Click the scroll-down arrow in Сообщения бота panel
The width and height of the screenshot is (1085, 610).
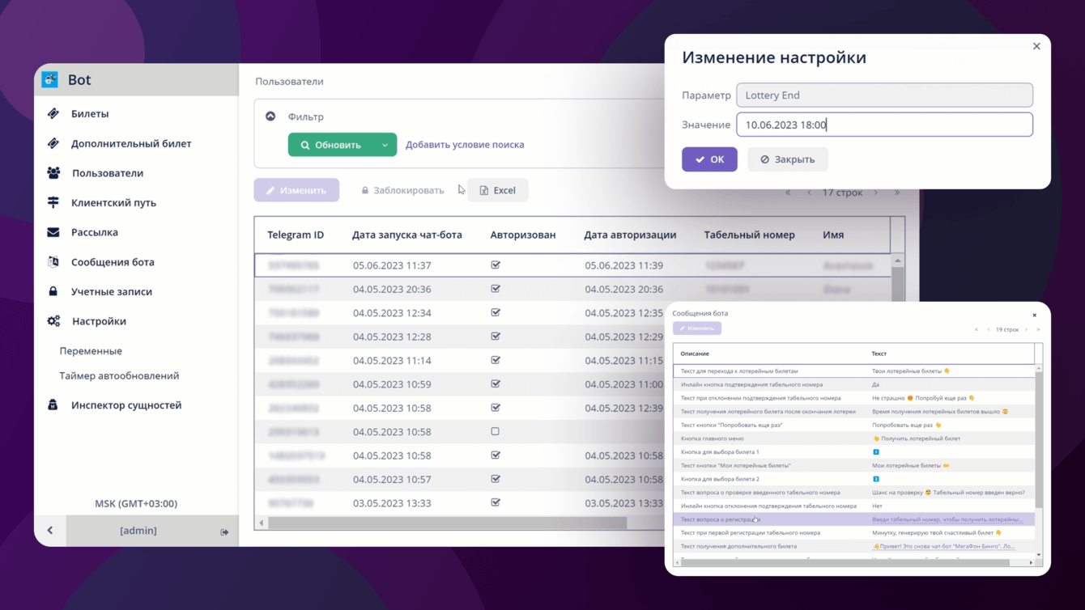[x=1038, y=554]
